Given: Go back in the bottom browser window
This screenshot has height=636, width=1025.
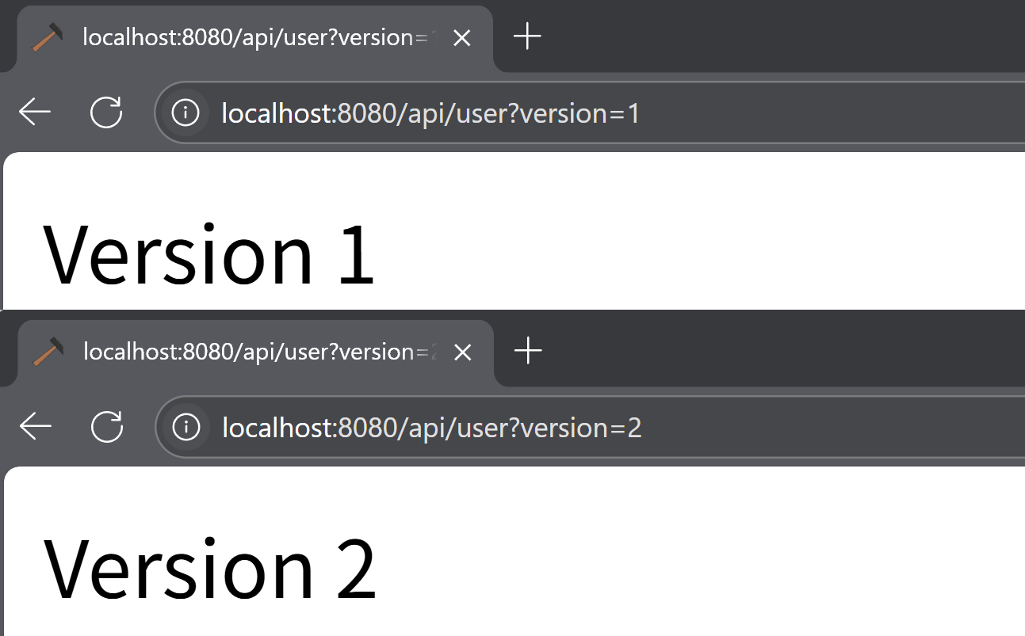Looking at the screenshot, I should coord(34,427).
